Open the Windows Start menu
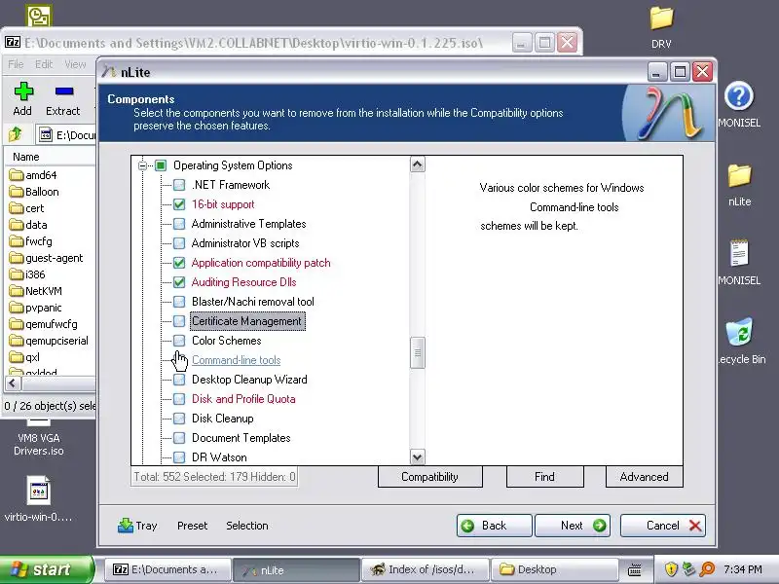Viewport: 779px width, 584px height. 47,569
